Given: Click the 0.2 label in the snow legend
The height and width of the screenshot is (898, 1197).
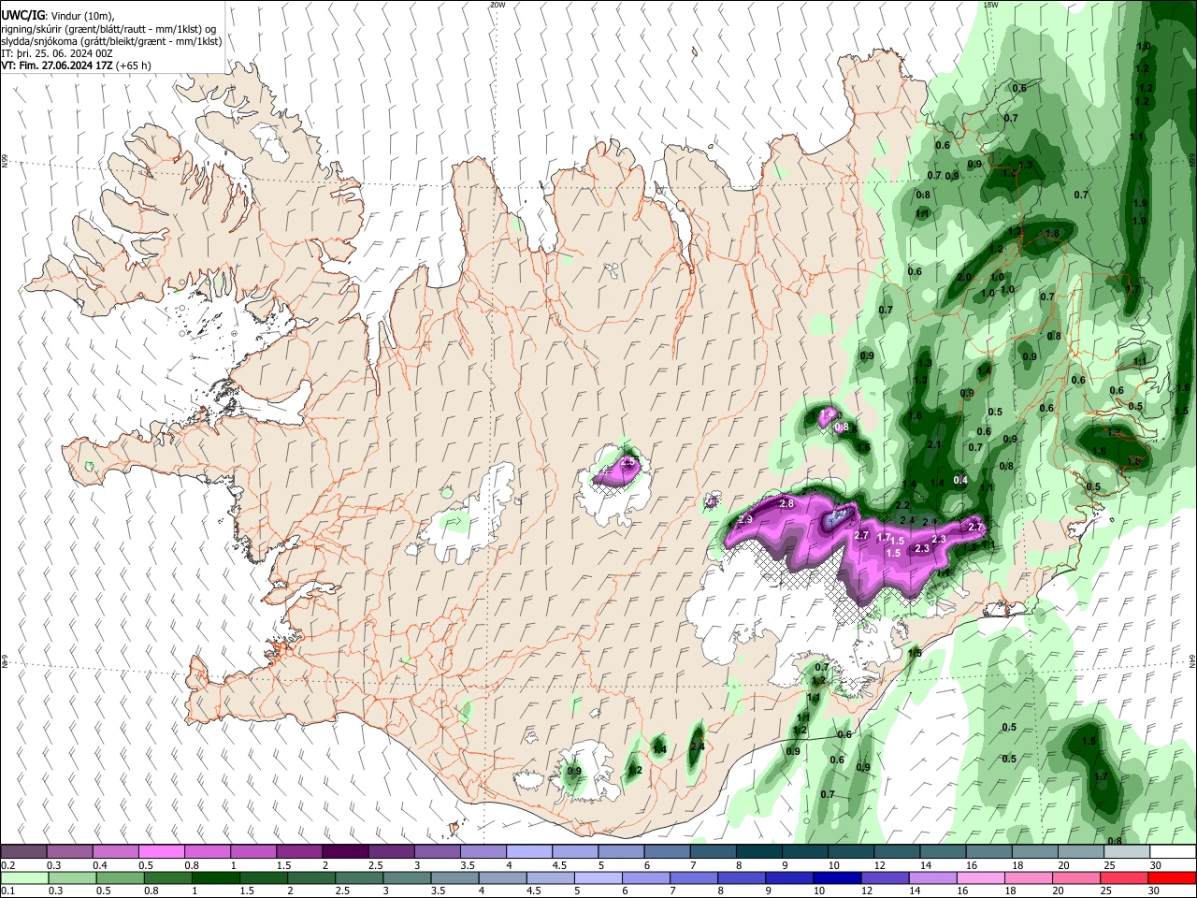Looking at the screenshot, I should point(8,865).
